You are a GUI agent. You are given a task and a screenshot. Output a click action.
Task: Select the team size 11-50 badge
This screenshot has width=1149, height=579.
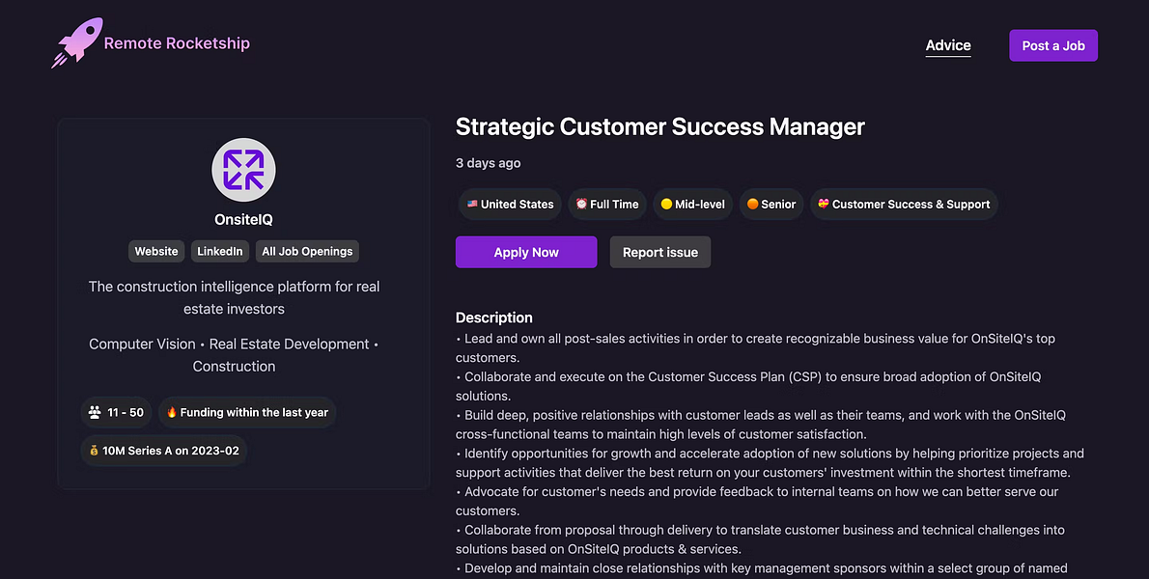tap(116, 412)
